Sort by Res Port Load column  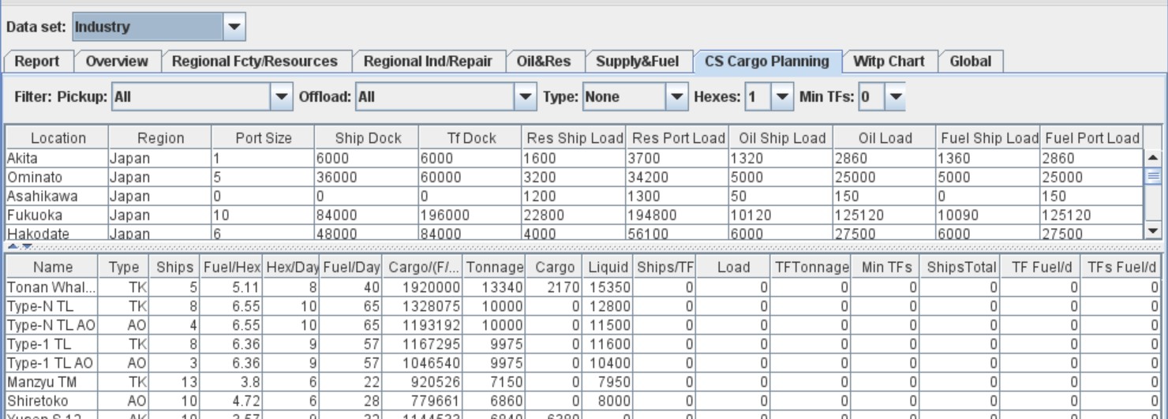(678, 138)
